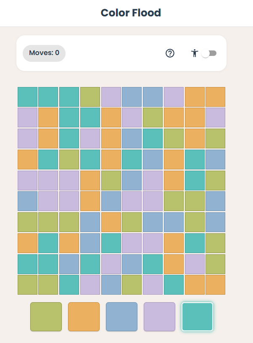Screen dimensions: 253x343
Task: Click the orange tile starting the second row
Action: [48, 118]
